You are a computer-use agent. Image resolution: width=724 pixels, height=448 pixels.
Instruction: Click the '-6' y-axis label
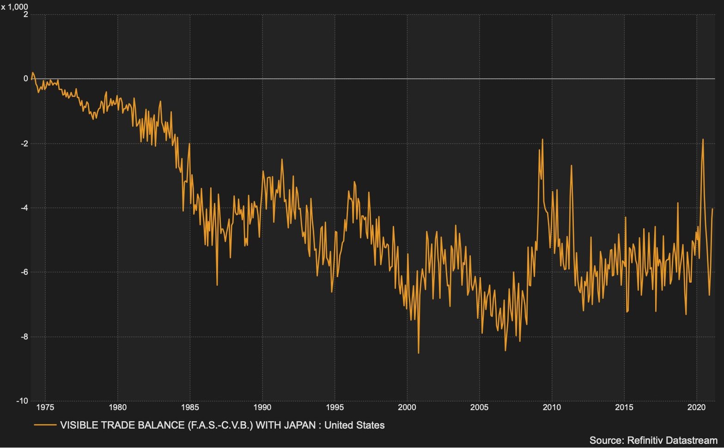pos(24,272)
